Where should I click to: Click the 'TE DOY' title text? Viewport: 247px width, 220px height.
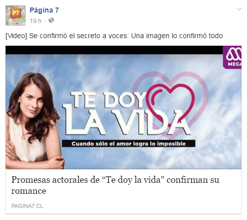[108, 100]
